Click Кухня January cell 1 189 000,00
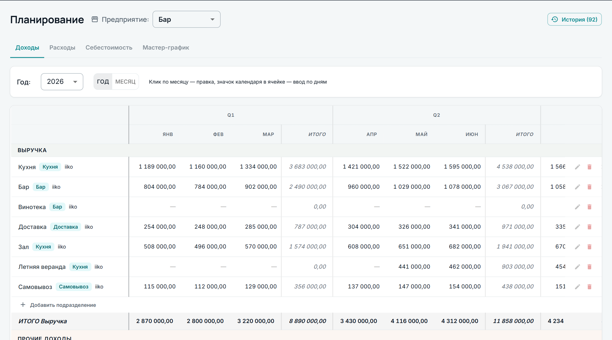Viewport: 612px width, 340px height. 157,167
